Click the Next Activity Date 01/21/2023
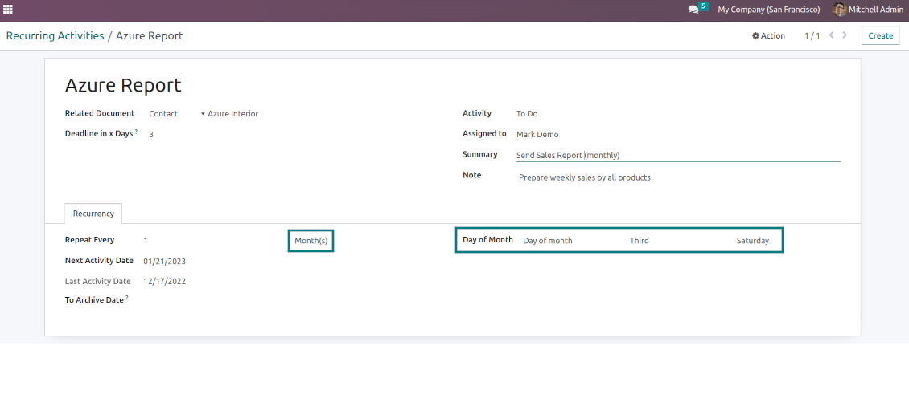Image resolution: width=909 pixels, height=415 pixels. pos(165,261)
